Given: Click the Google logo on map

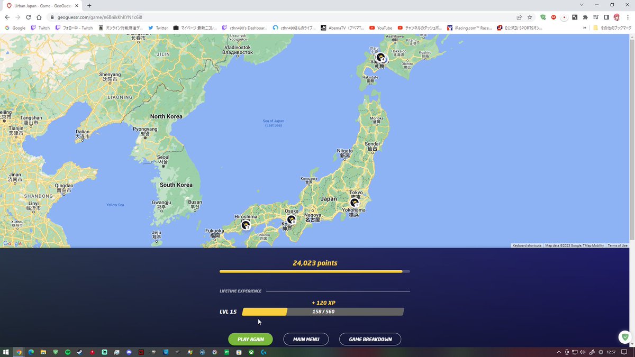Looking at the screenshot, I should [x=12, y=243].
